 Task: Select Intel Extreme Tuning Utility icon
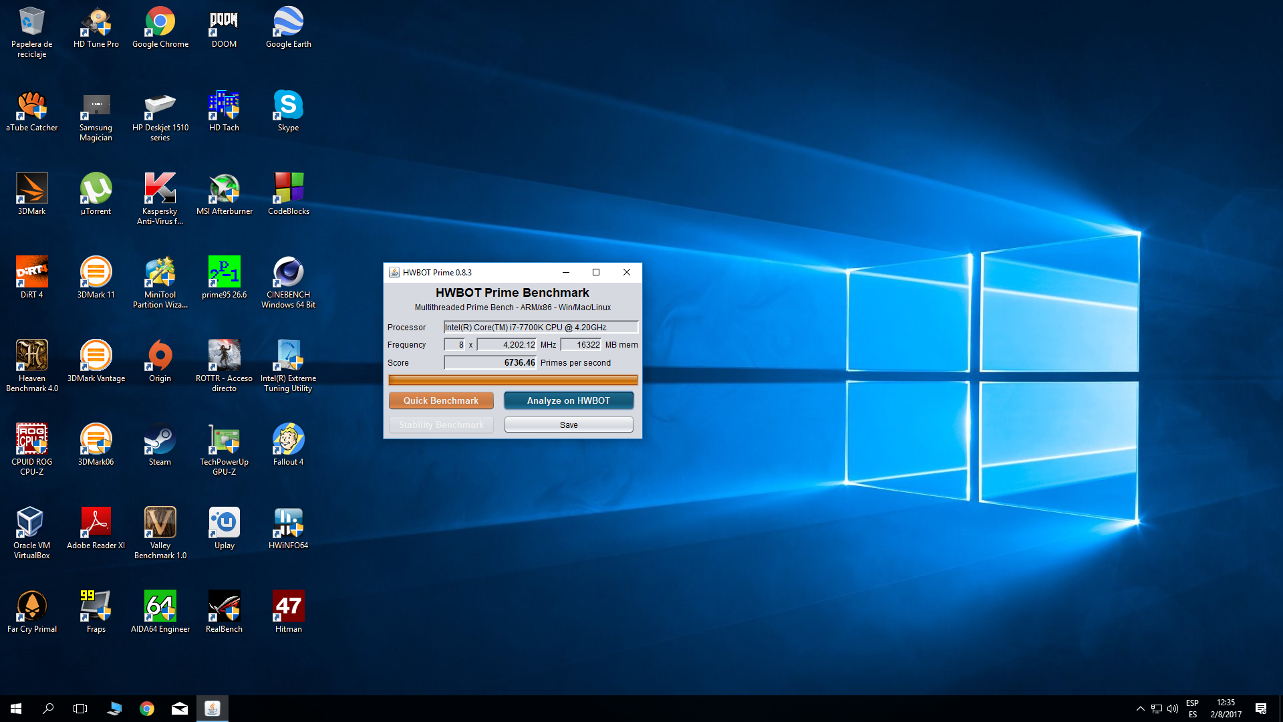click(x=289, y=366)
